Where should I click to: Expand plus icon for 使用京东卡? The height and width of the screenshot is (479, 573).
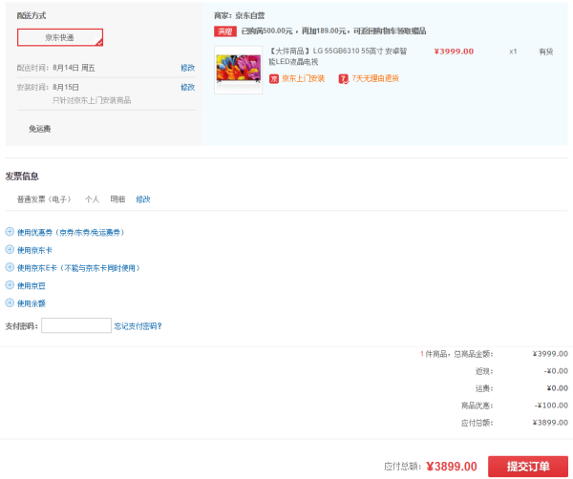(10, 250)
